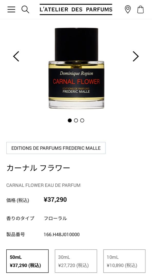Screen dimensions: 152x278
Task: Go to L'Atelier des Parfums logo home
Action: (76, 10)
